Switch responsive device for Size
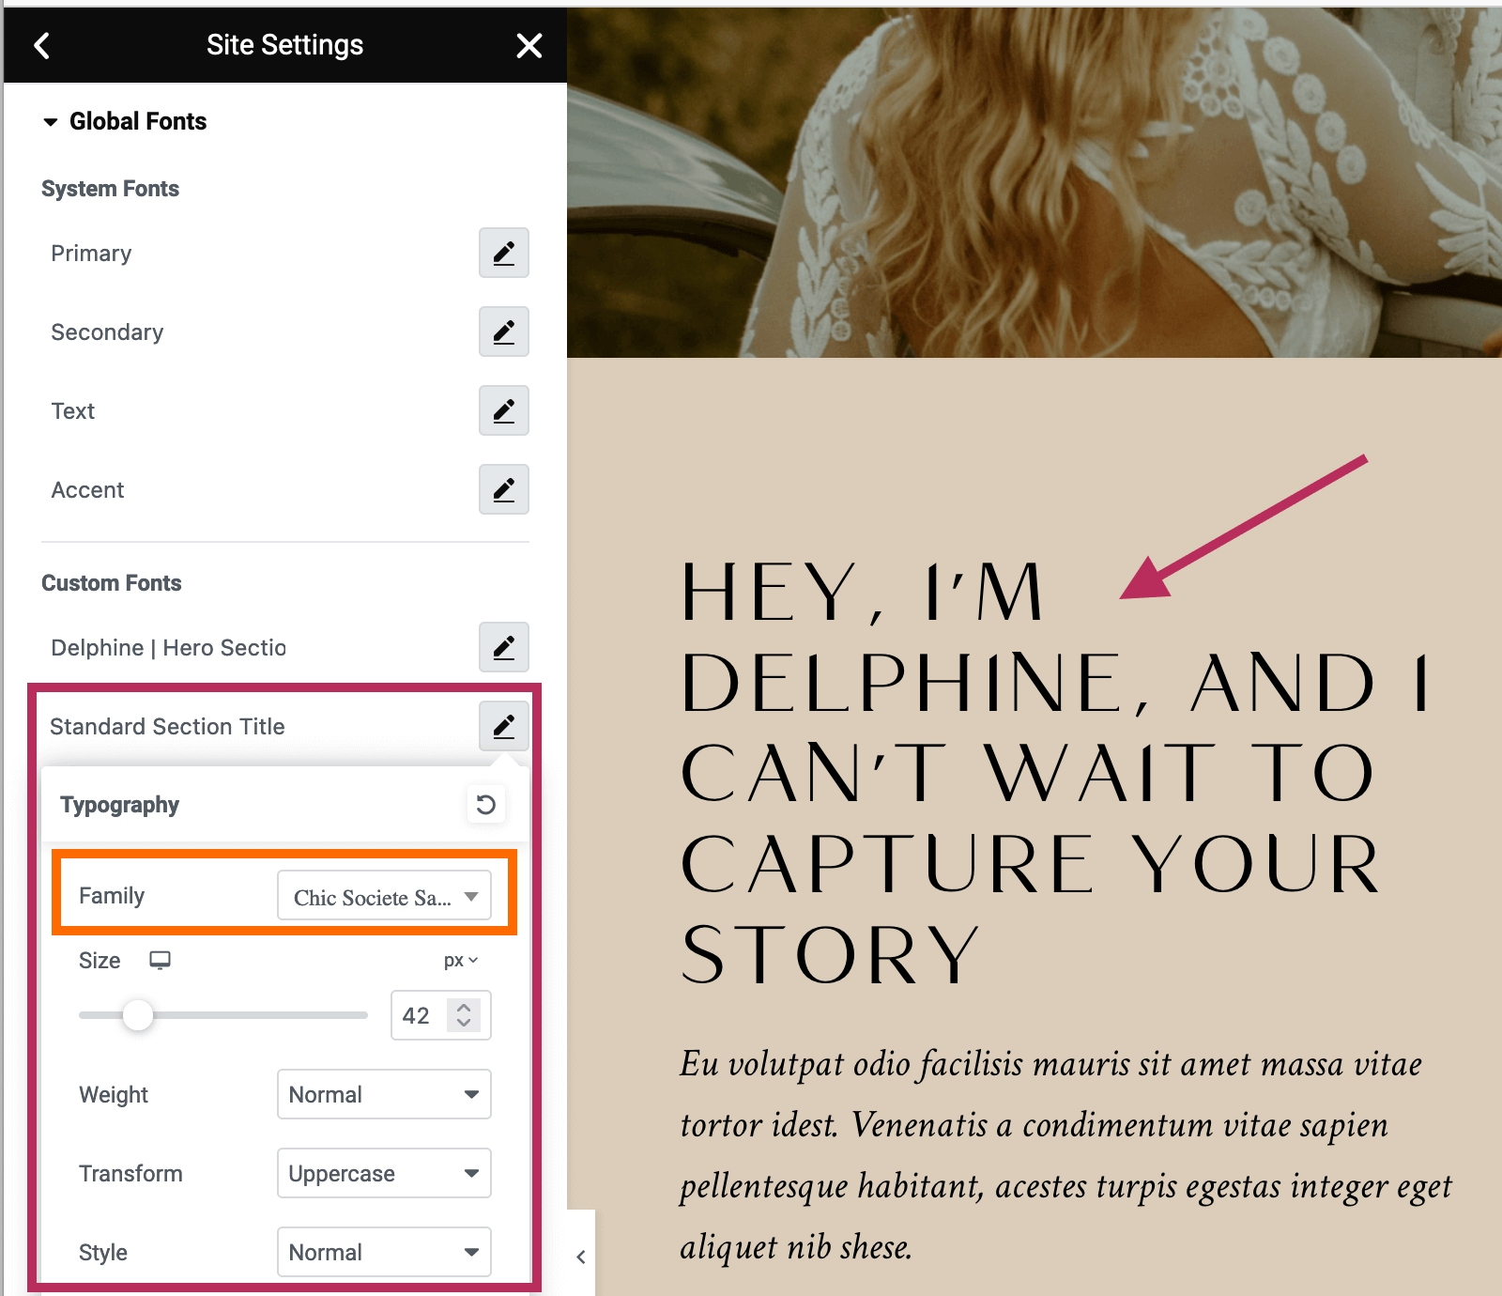 coord(160,960)
